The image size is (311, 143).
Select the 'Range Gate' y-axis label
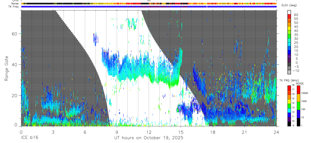[x=6, y=69]
